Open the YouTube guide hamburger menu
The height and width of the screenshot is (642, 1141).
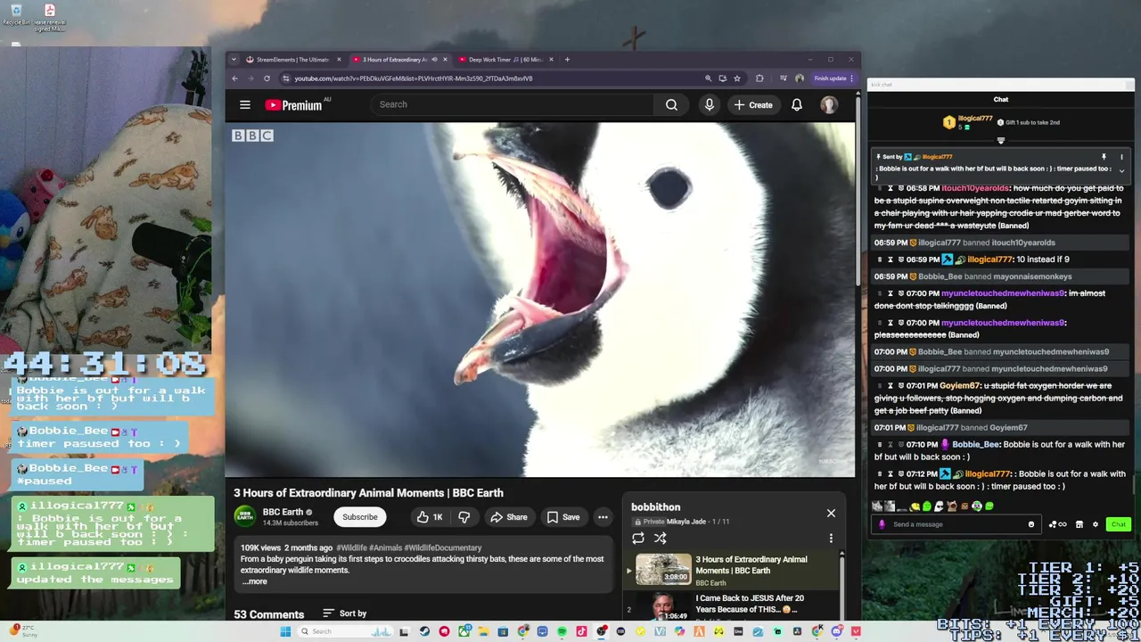pyautogui.click(x=244, y=104)
